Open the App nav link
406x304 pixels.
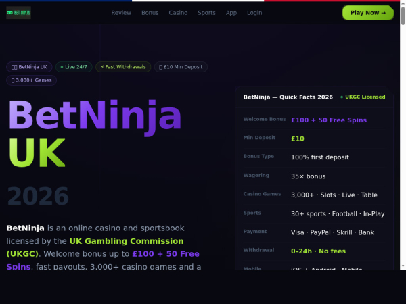231,13
